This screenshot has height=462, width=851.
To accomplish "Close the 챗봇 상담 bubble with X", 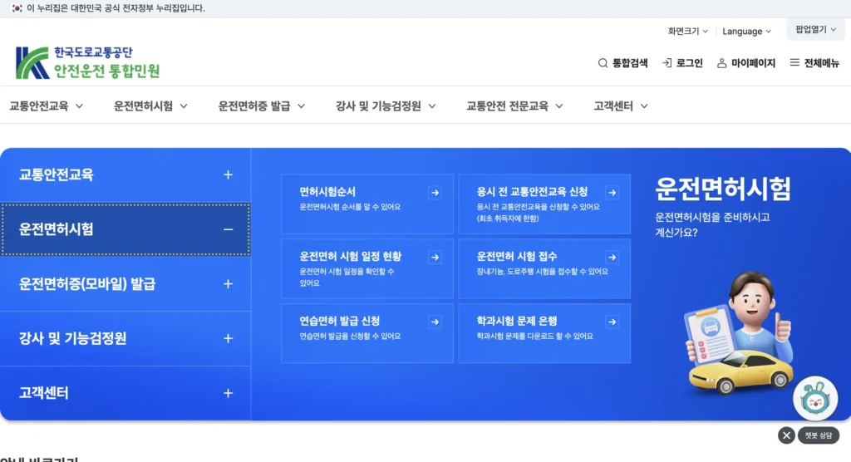I will coord(786,435).
